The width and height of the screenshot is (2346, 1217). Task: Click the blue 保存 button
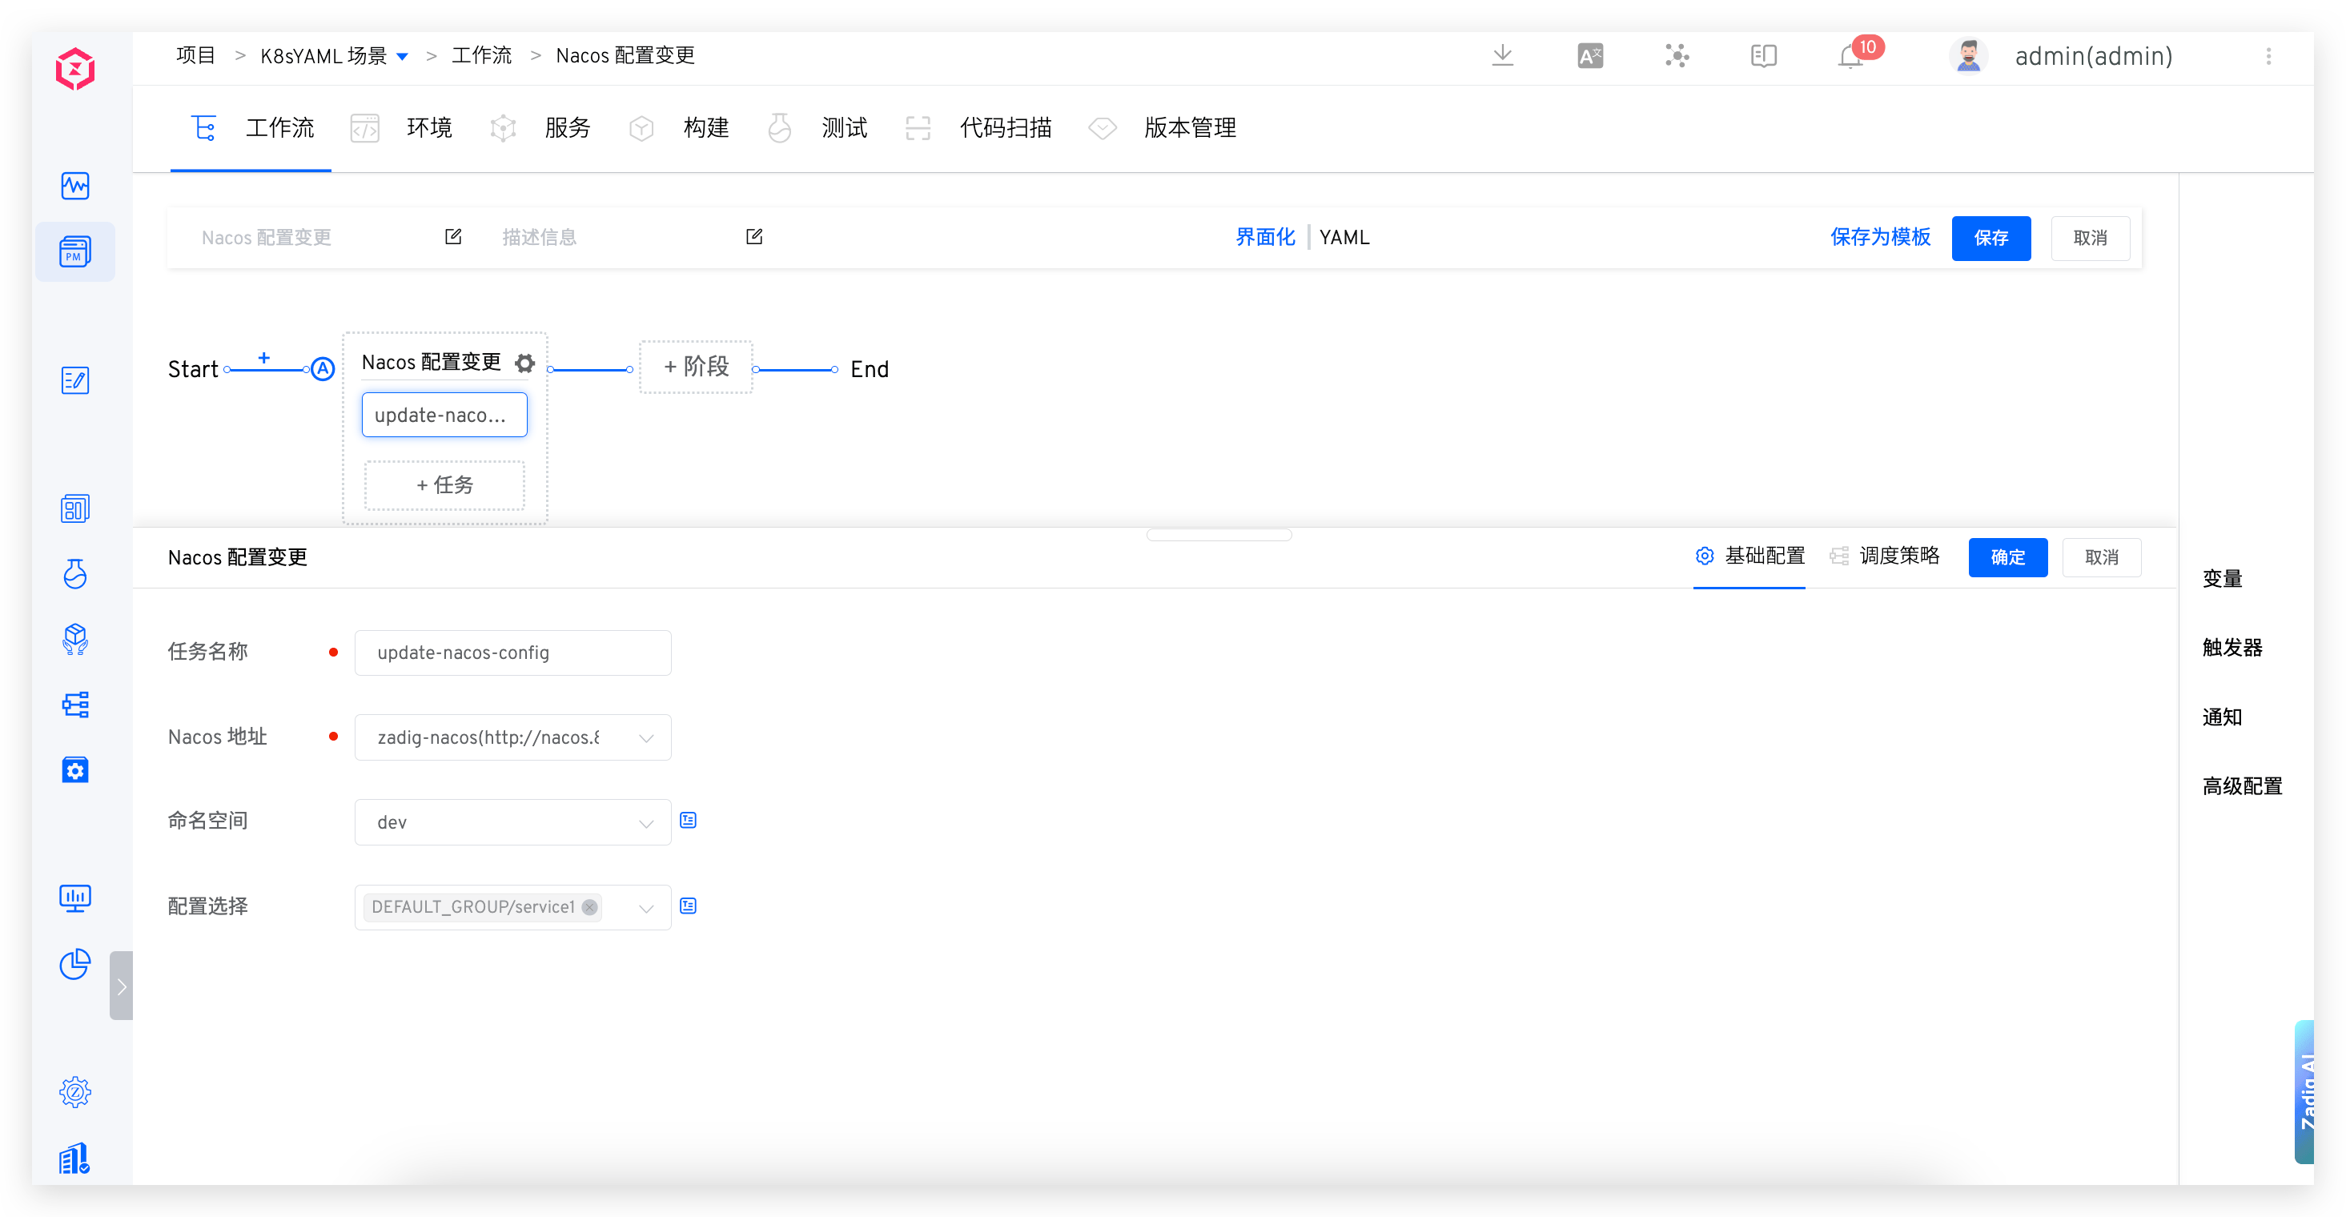point(1990,238)
